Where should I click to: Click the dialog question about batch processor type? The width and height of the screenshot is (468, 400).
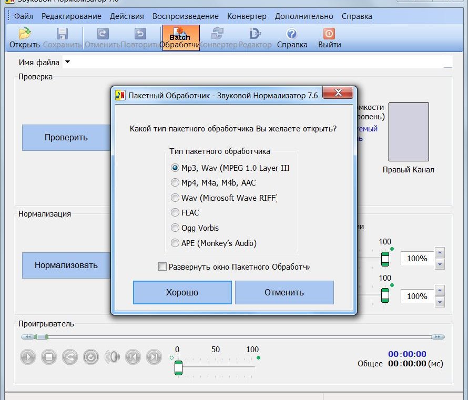point(233,129)
